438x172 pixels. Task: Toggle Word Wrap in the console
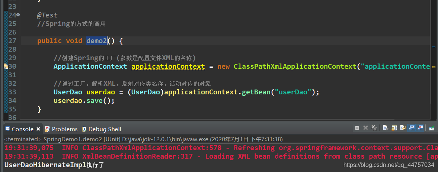click(x=403, y=128)
